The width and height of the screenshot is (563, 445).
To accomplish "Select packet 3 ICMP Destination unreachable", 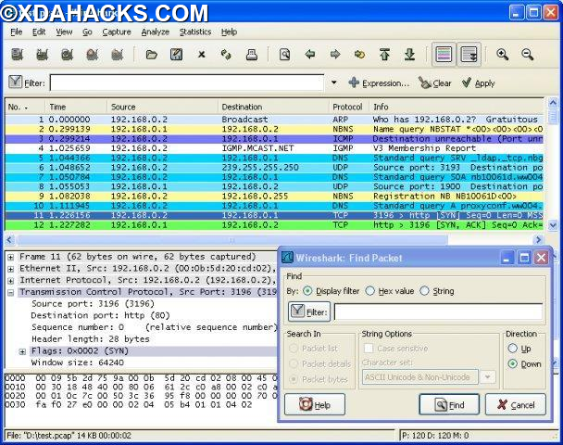I will coord(274,139).
